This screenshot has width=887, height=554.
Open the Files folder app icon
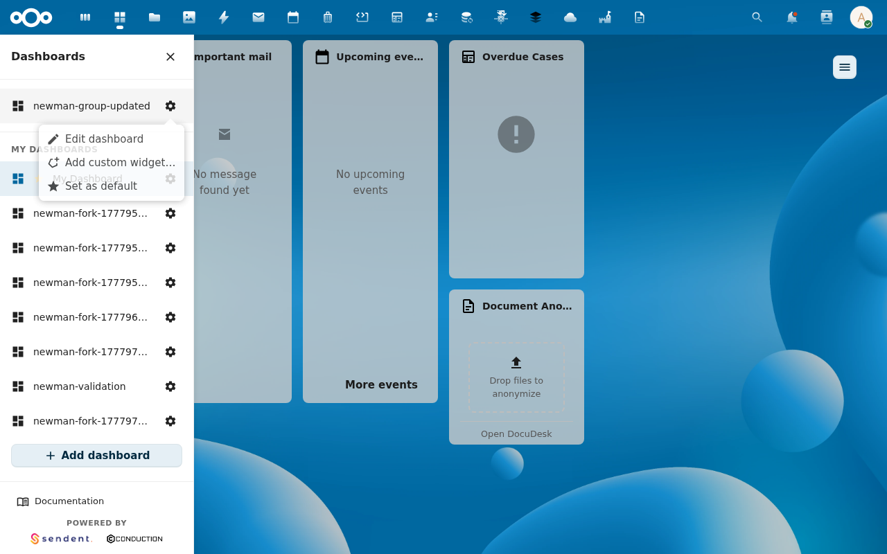(155, 17)
